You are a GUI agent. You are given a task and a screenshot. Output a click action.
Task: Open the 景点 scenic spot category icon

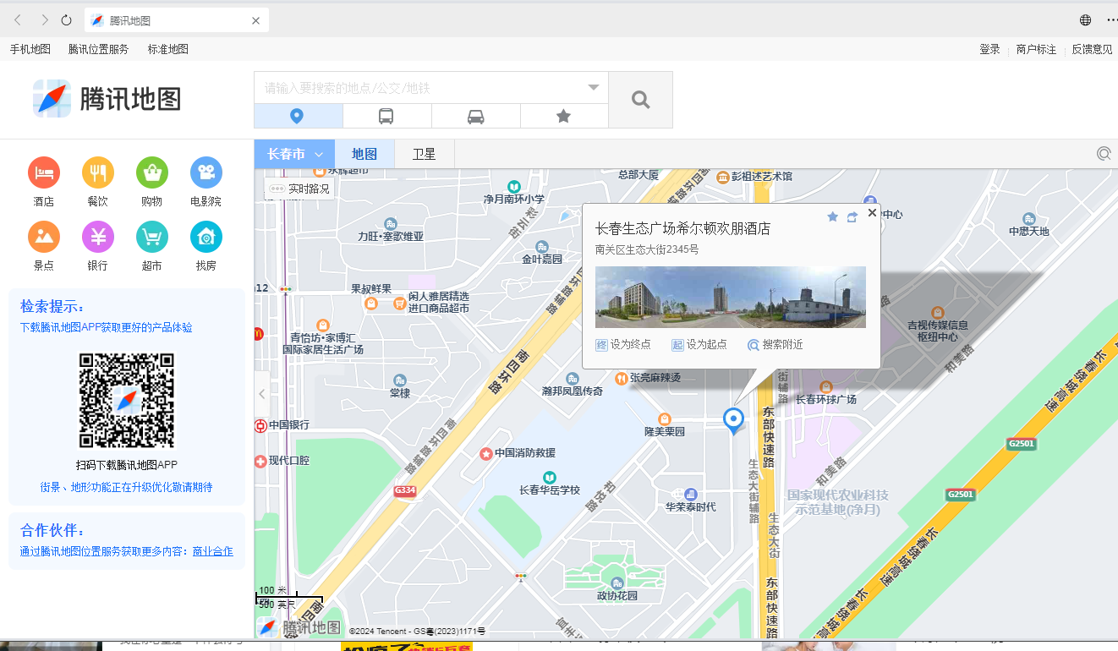coord(44,237)
